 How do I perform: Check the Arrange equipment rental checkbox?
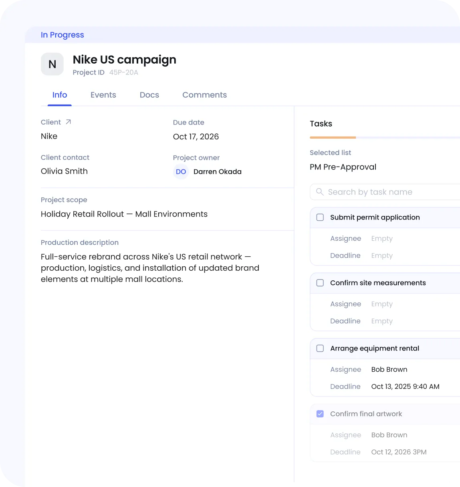point(320,348)
